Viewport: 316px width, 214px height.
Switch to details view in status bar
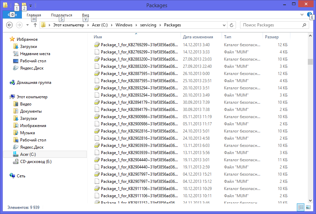click(x=301, y=207)
